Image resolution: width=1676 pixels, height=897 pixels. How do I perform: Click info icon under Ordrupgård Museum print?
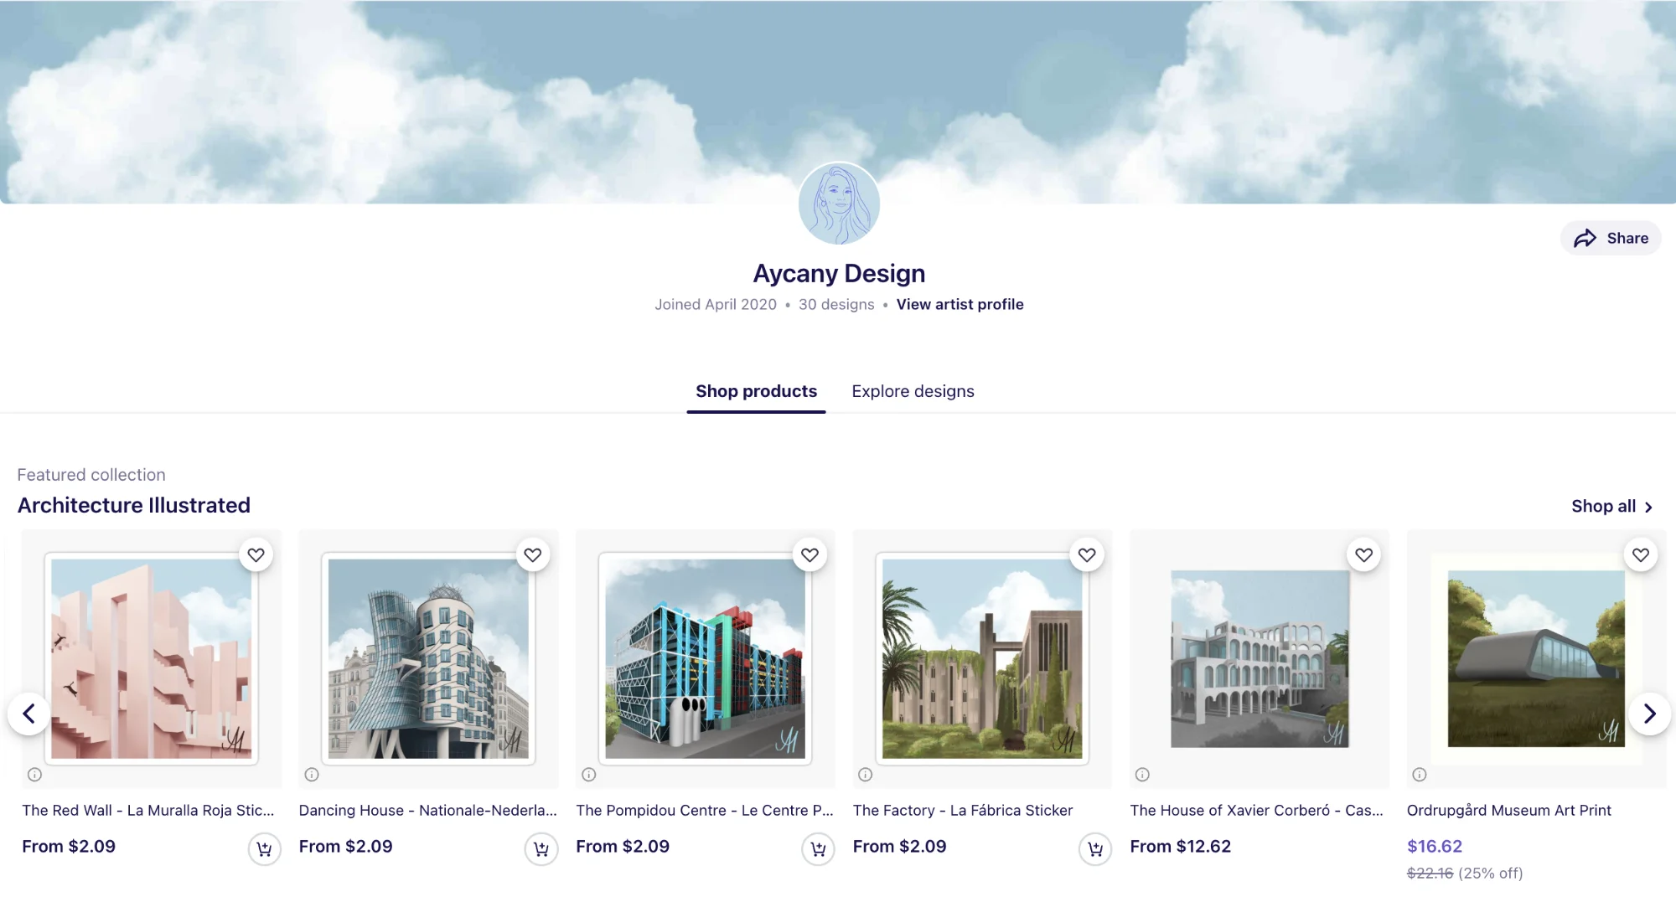pos(1419,775)
